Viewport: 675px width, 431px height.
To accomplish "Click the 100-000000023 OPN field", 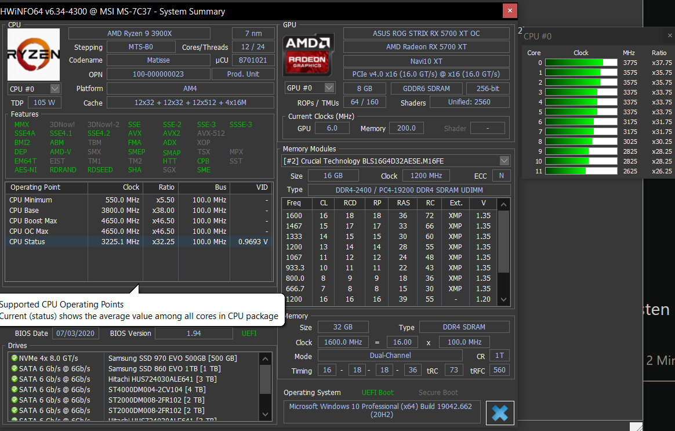I will coord(158,74).
